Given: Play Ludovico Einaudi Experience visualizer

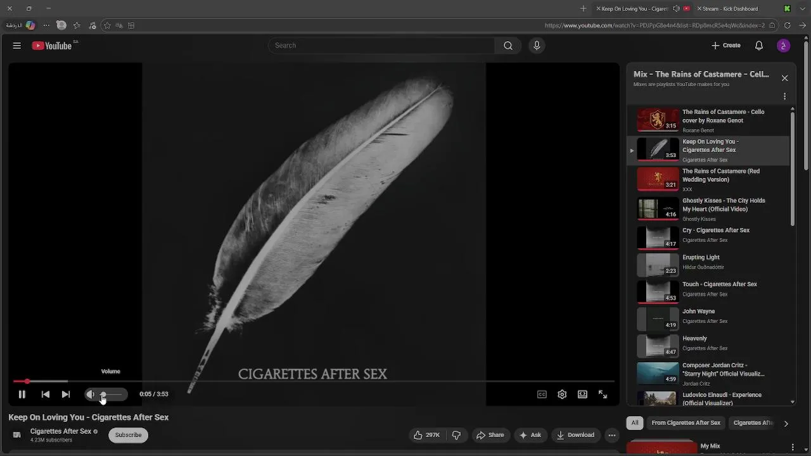Looking at the screenshot, I should tap(709, 398).
